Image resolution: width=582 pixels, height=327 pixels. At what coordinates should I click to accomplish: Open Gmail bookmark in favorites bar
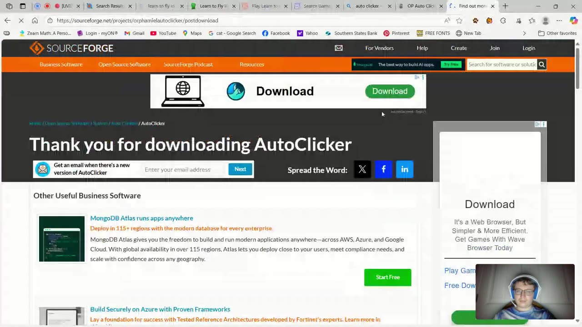coord(134,33)
